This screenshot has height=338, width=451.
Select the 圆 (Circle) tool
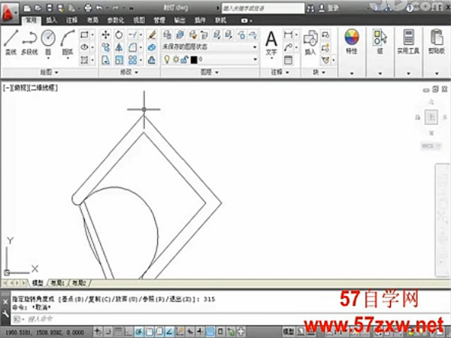(48, 42)
